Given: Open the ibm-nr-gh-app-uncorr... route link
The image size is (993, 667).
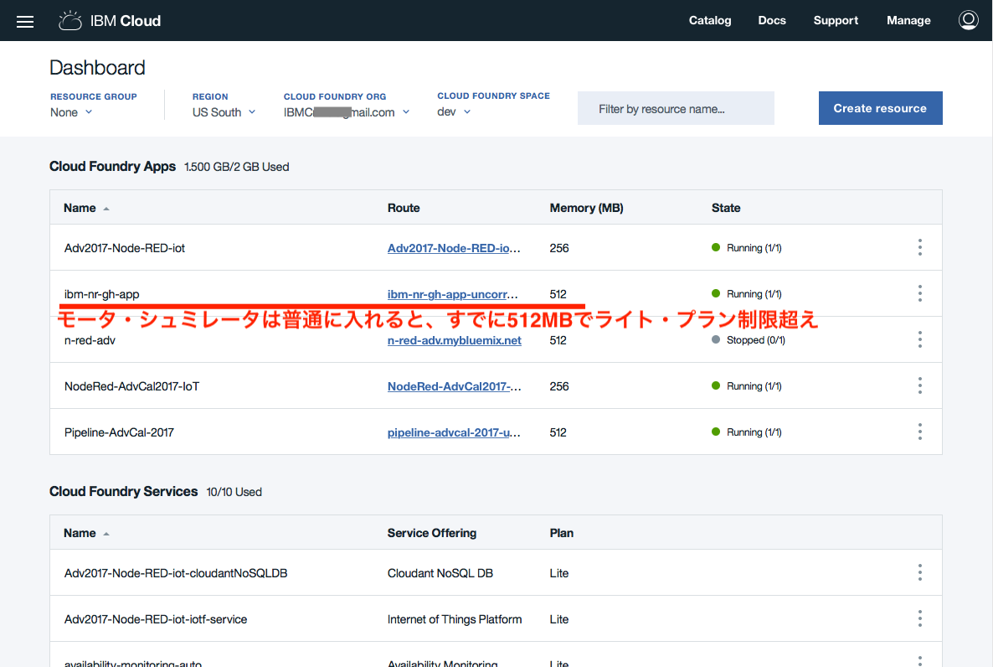Looking at the screenshot, I should tap(452, 294).
